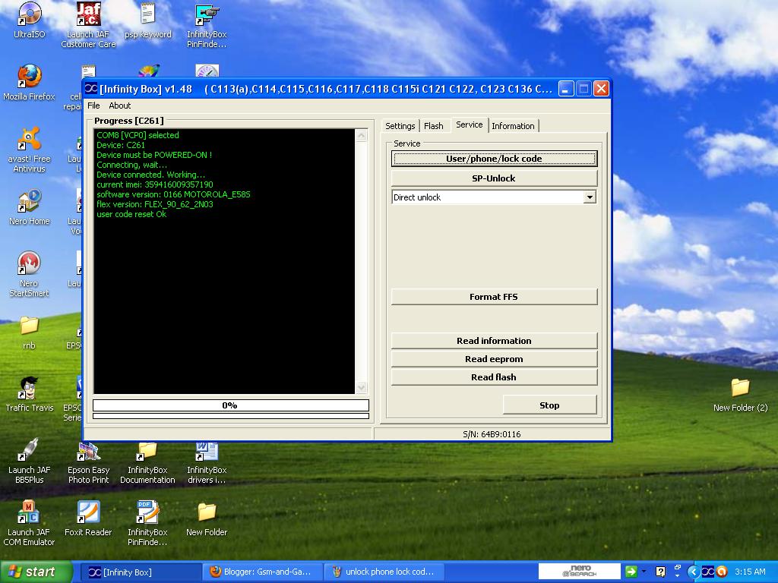The height and width of the screenshot is (583, 778).
Task: Launch Mozilla Firefox from desktop
Action: (x=30, y=83)
